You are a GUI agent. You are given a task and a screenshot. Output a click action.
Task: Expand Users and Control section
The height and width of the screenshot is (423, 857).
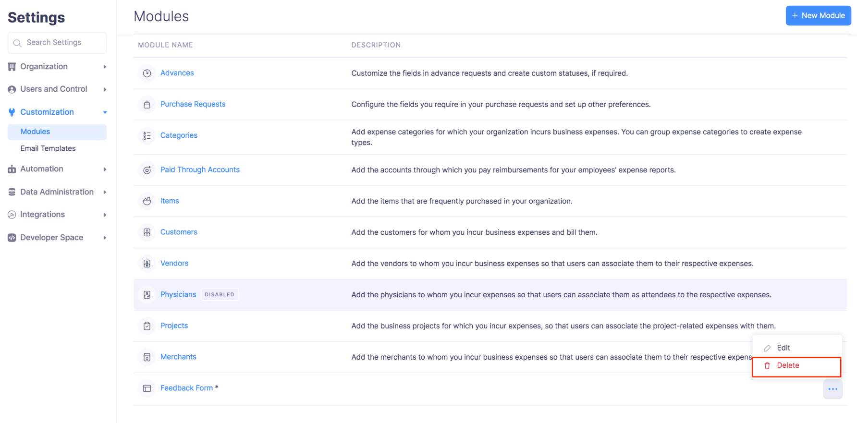[x=57, y=89]
